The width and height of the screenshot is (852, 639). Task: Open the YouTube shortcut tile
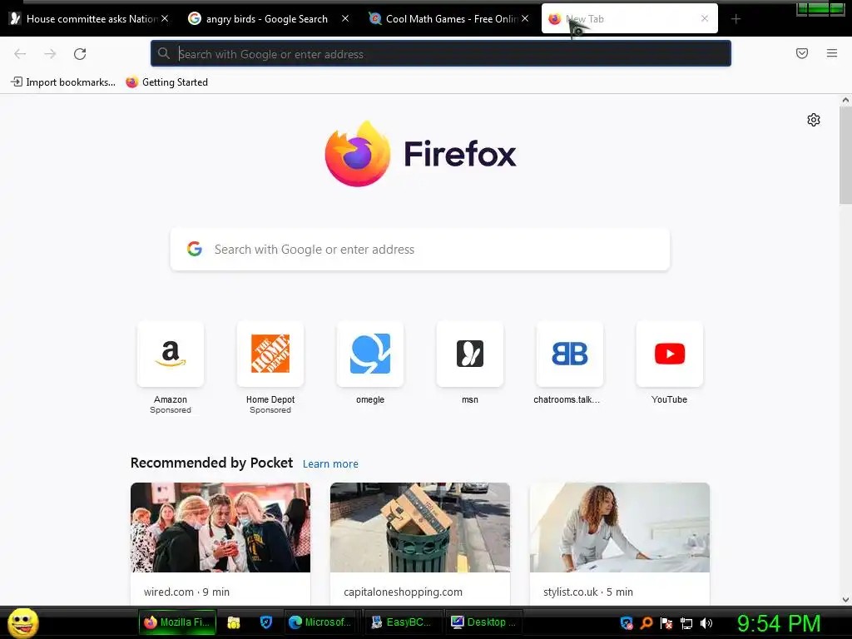click(670, 354)
